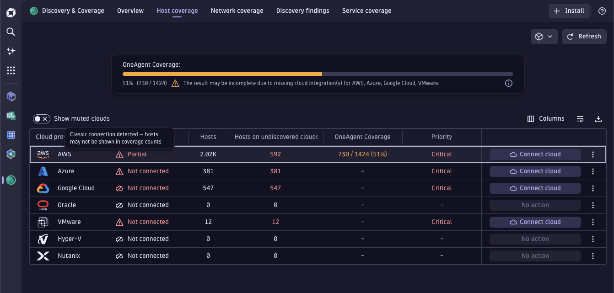The width and height of the screenshot is (614, 293).
Task: Sort by Hosts column header
Action: pyautogui.click(x=208, y=137)
